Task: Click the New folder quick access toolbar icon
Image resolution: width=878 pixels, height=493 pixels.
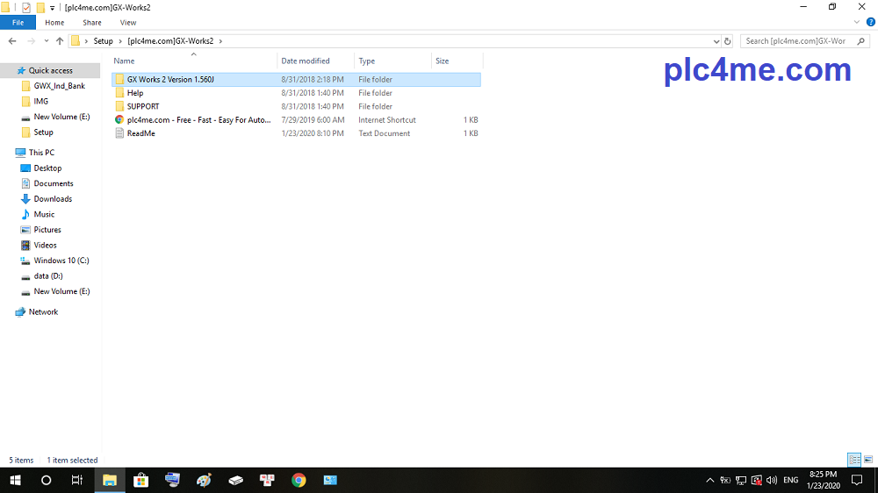Action: point(40,8)
